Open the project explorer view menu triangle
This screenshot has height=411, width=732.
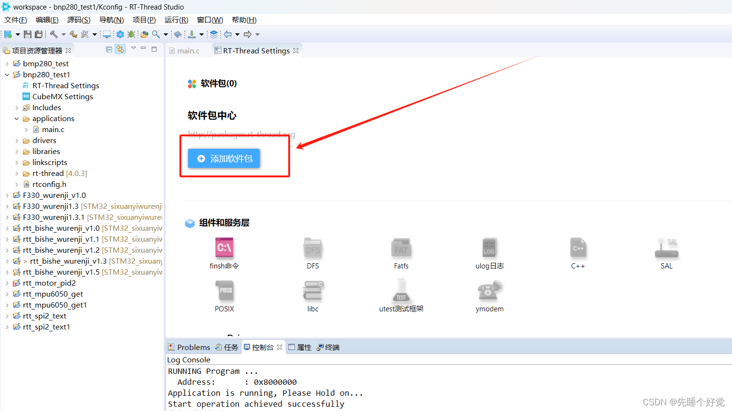click(x=134, y=48)
